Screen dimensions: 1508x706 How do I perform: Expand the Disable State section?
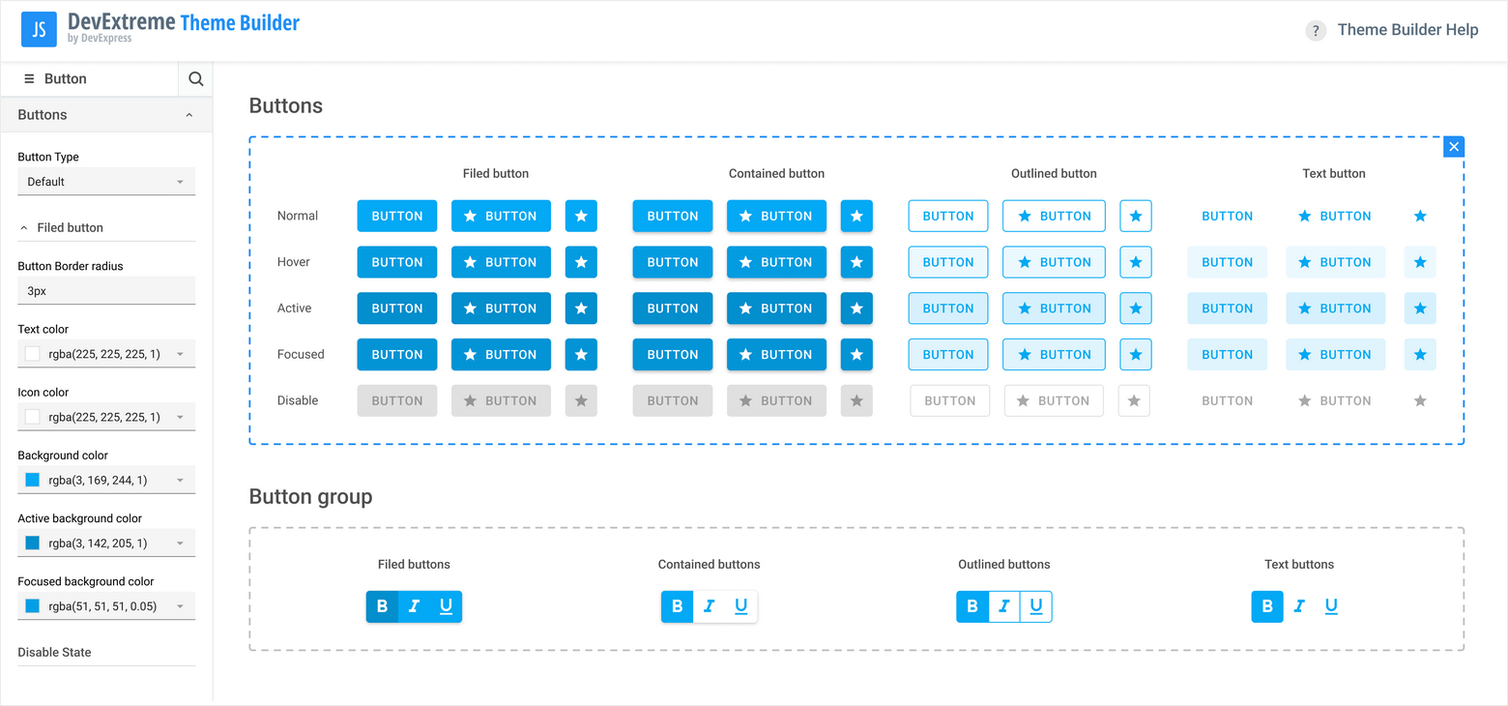coord(106,653)
